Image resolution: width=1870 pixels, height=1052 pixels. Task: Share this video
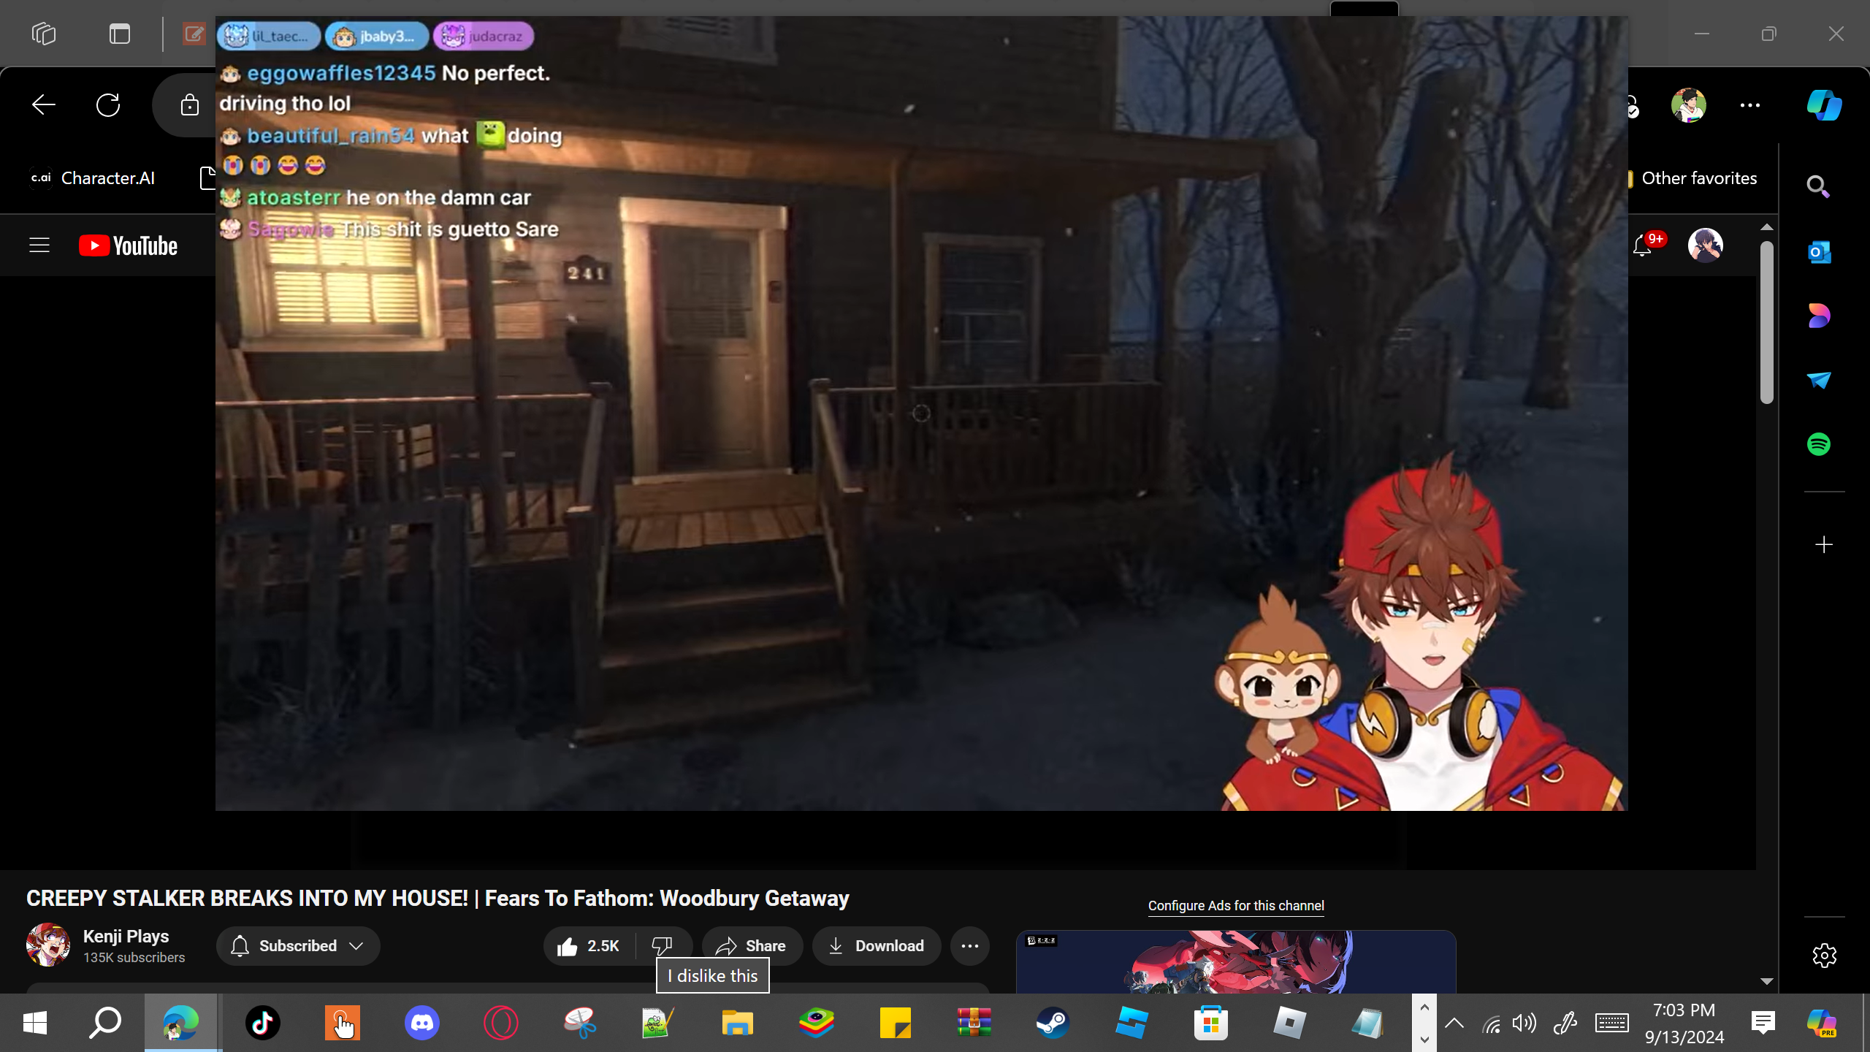pos(752,946)
